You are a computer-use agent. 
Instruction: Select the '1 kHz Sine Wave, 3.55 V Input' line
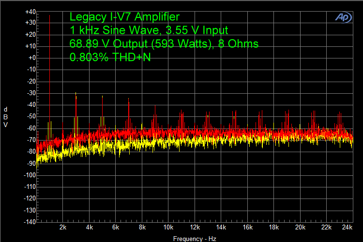tap(149, 30)
